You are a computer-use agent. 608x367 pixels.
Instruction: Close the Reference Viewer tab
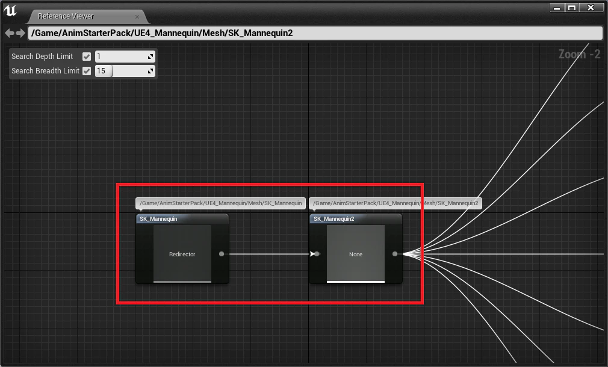pyautogui.click(x=137, y=17)
